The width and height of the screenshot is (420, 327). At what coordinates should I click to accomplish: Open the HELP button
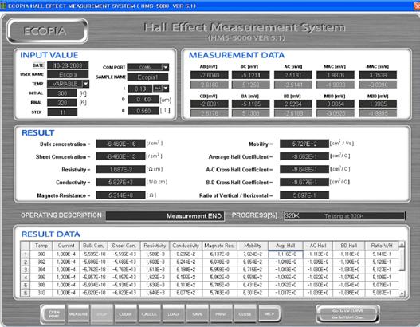click(x=269, y=314)
